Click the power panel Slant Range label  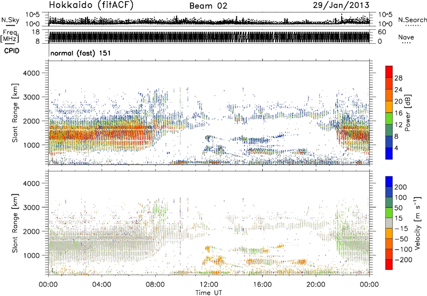point(15,113)
